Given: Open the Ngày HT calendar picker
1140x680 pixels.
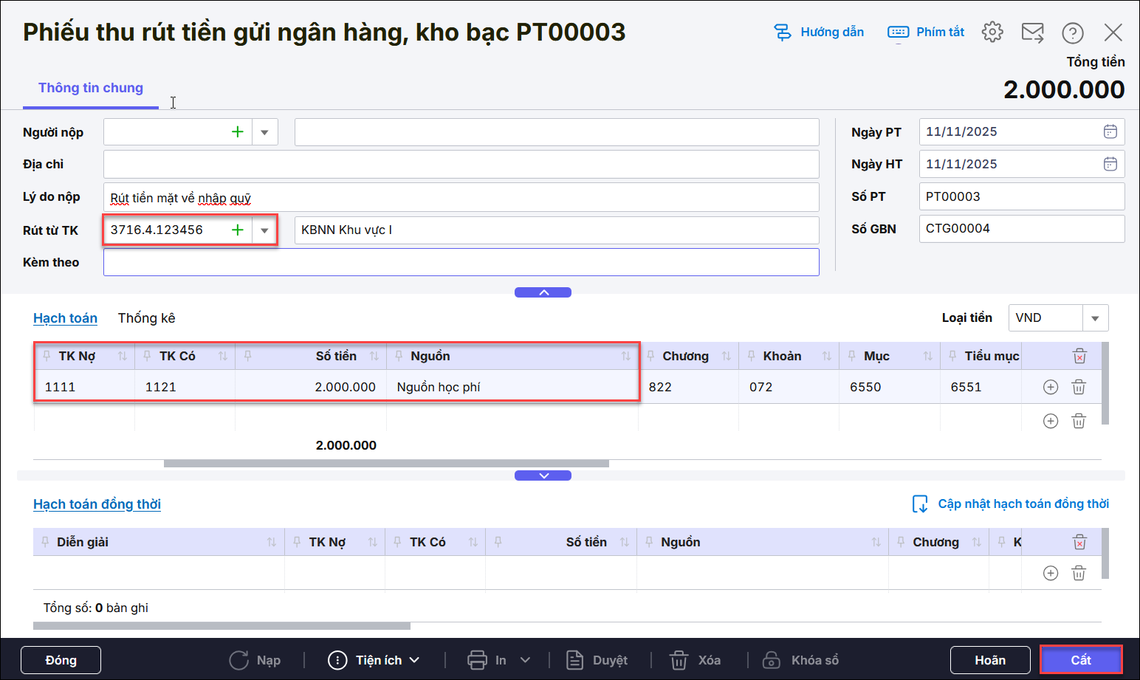Looking at the screenshot, I should (x=1110, y=164).
